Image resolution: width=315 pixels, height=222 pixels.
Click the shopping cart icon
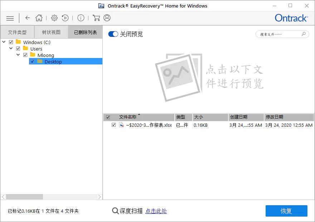coord(96,18)
